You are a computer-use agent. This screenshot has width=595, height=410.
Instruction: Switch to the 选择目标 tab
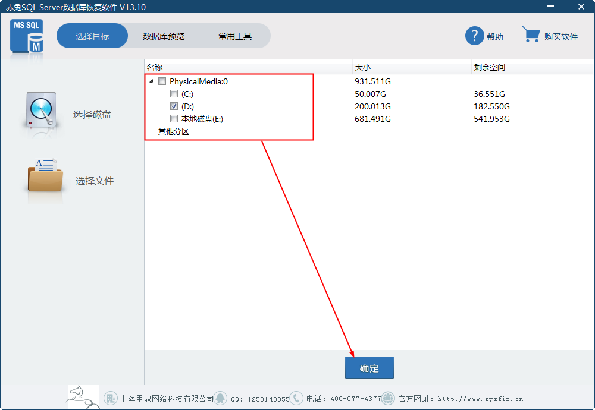coord(92,36)
